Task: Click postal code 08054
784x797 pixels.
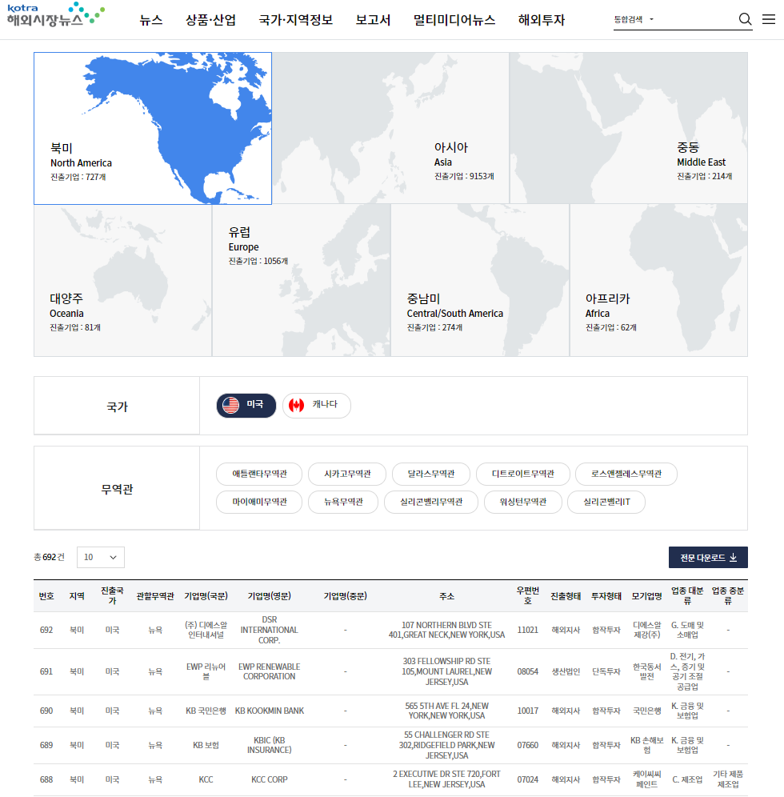Action: pos(527,671)
